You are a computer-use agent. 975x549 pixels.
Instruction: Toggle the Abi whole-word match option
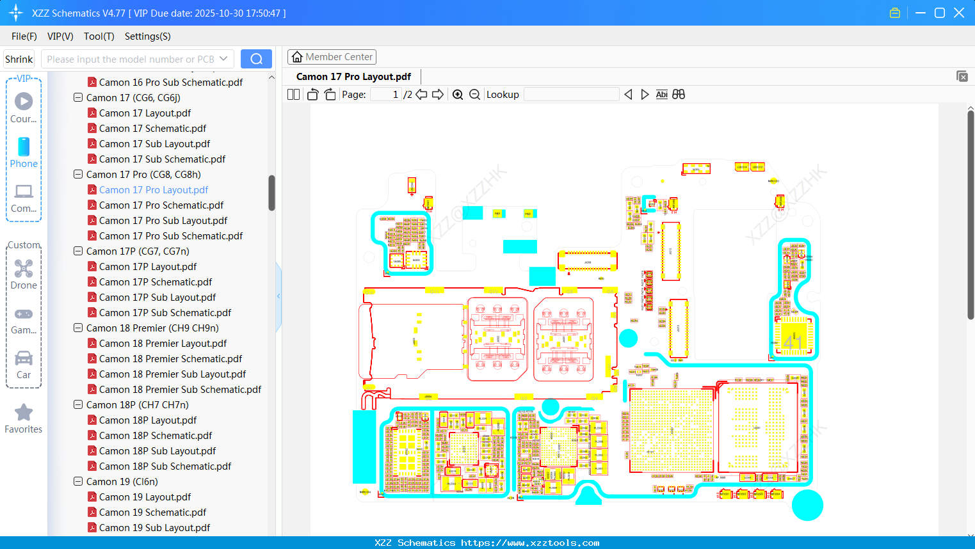[x=662, y=95]
